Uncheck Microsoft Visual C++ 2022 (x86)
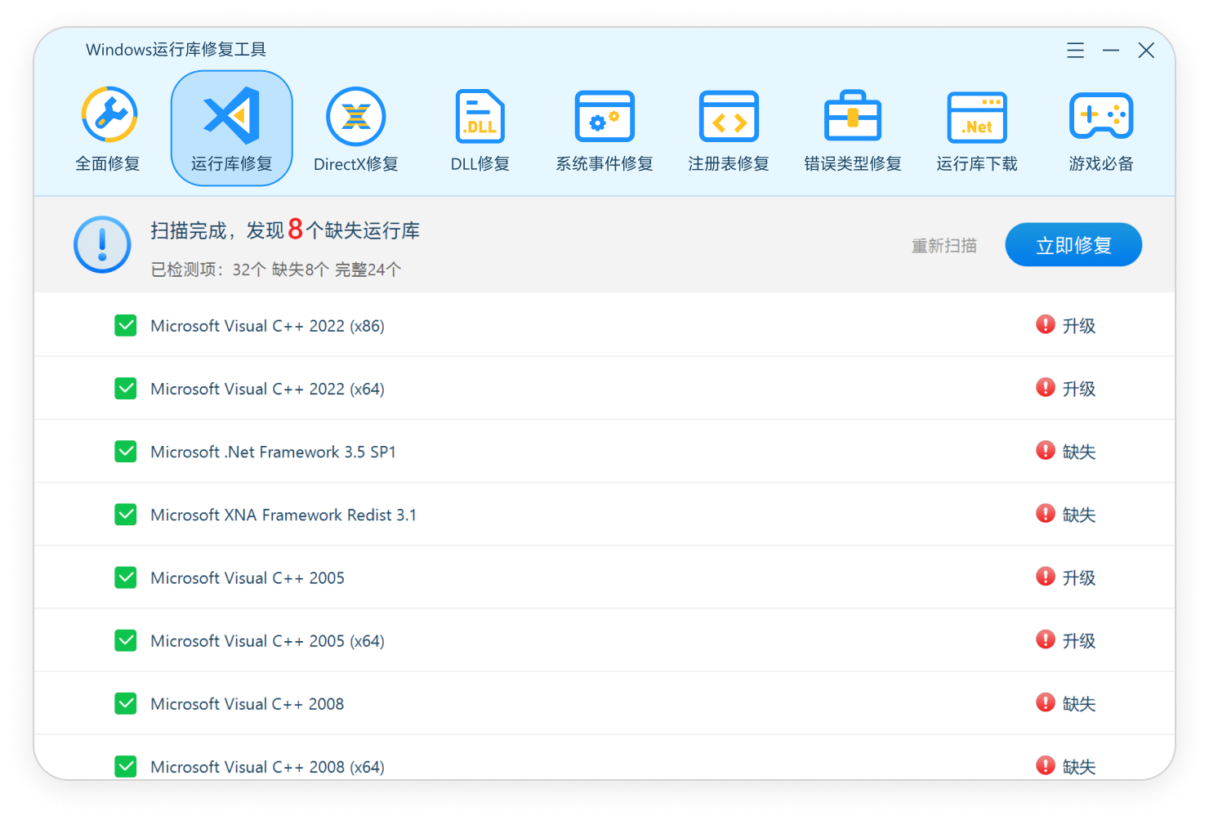Image resolution: width=1209 pixels, height=820 pixels. pyautogui.click(x=126, y=325)
